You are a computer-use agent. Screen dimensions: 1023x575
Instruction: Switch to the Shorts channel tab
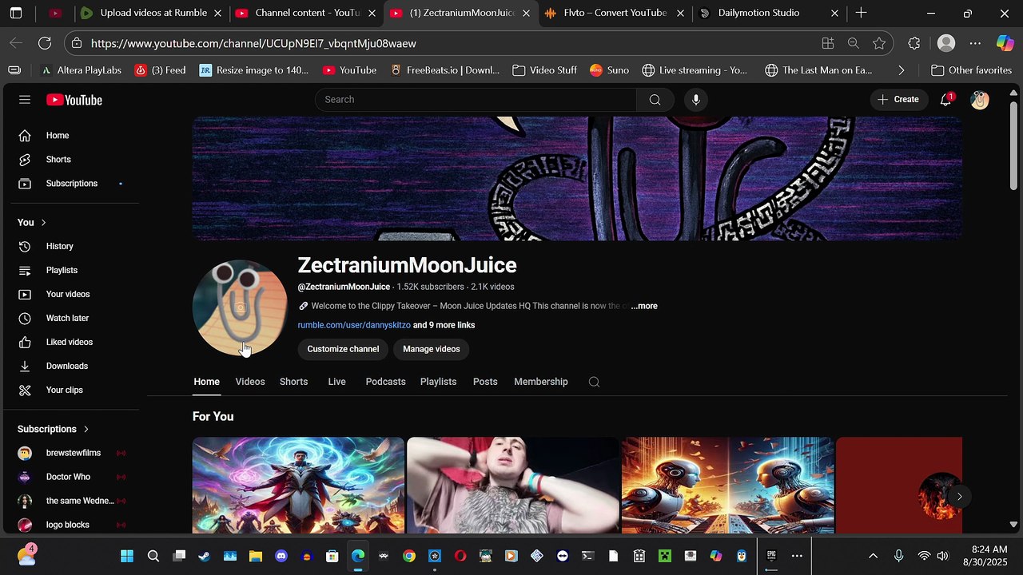click(x=293, y=382)
